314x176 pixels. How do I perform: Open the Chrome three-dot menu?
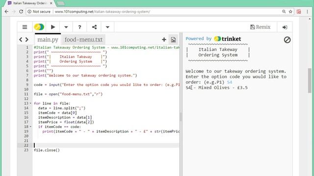pyautogui.click(x=307, y=12)
